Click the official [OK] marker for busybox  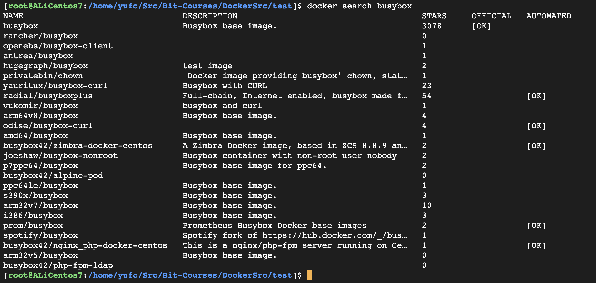[x=481, y=26]
